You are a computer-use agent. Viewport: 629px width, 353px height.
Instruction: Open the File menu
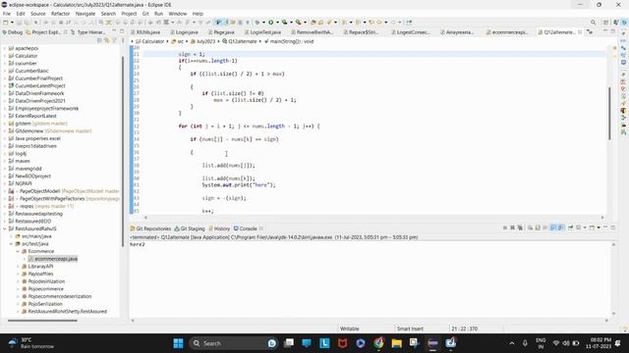pos(7,14)
